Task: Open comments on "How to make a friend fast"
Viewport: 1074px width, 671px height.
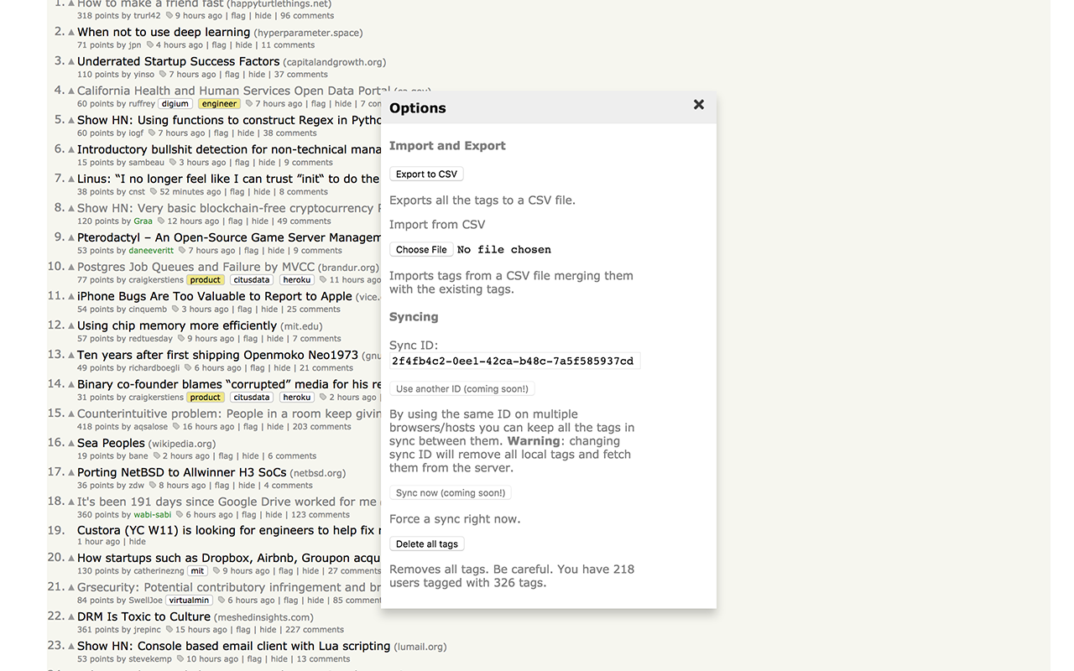Action: pyautogui.click(x=307, y=15)
